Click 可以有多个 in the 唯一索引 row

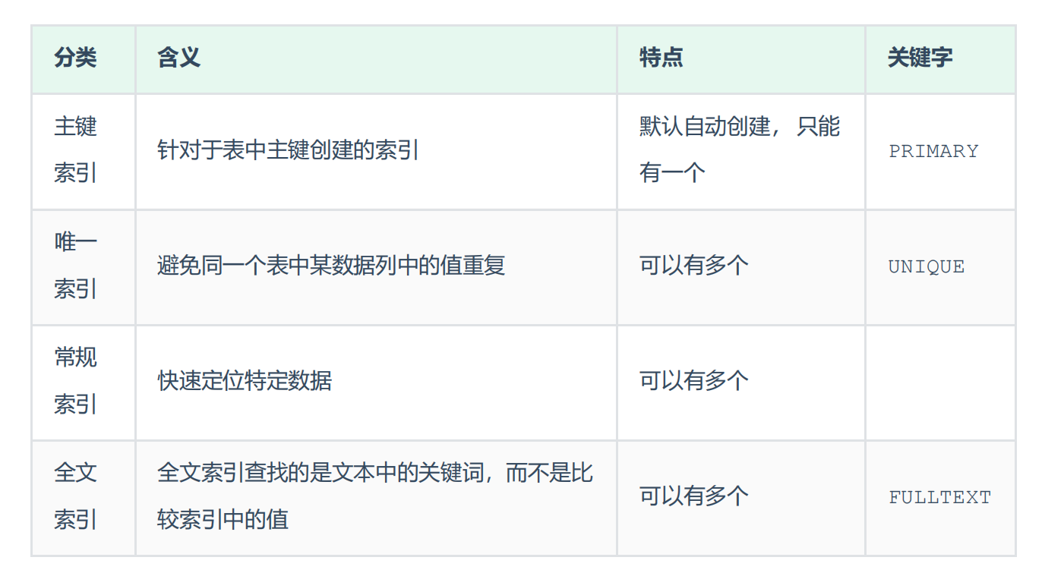point(693,266)
